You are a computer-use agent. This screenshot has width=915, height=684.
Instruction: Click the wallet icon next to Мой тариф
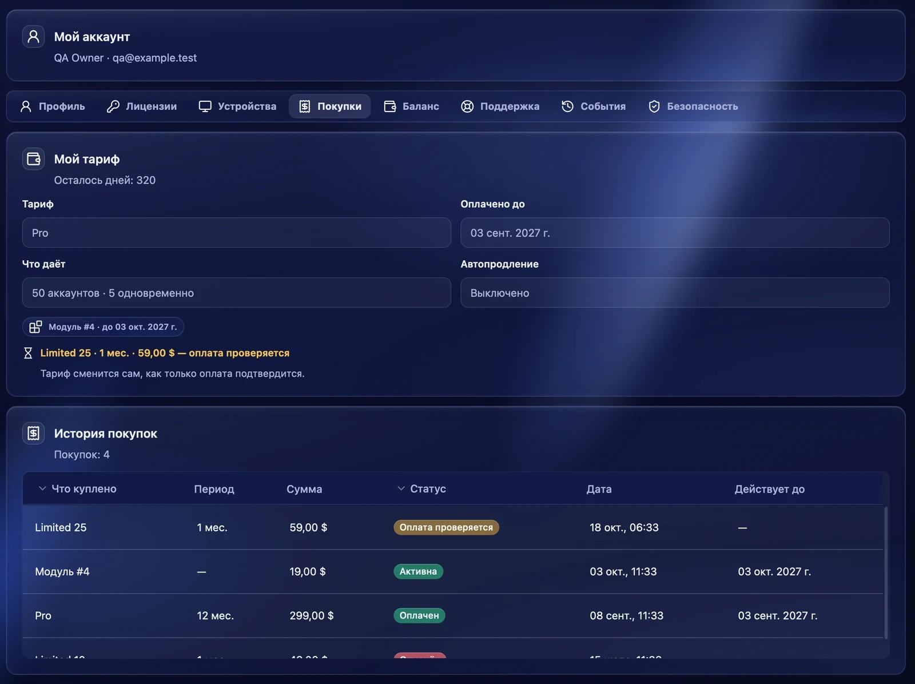[x=33, y=159]
